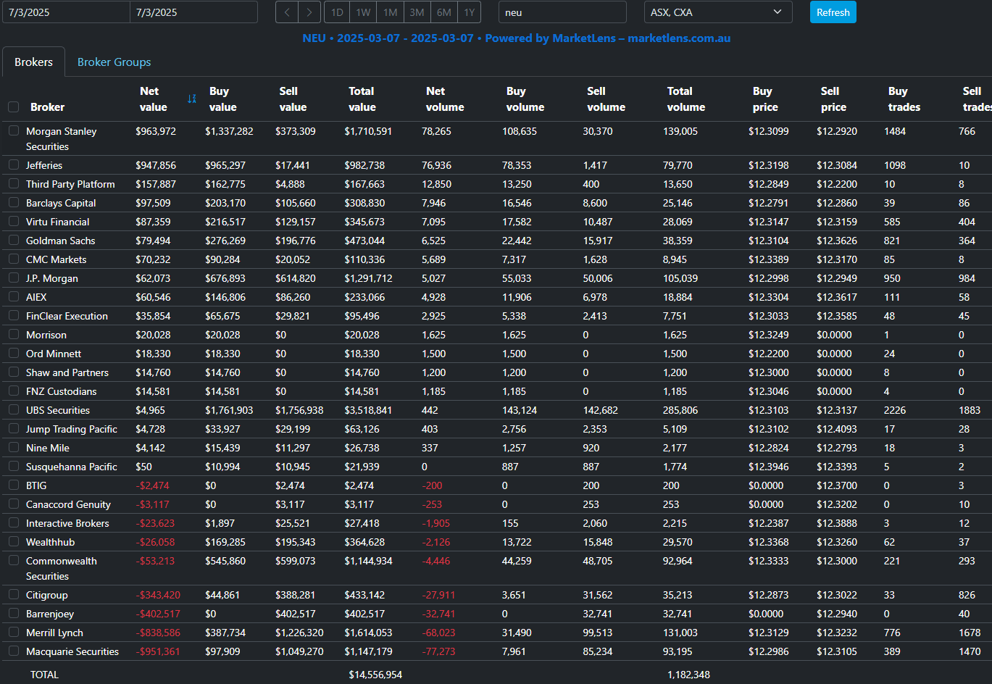This screenshot has height=684, width=992.
Task: Click the Wealthhub broker name
Action: click(x=50, y=542)
